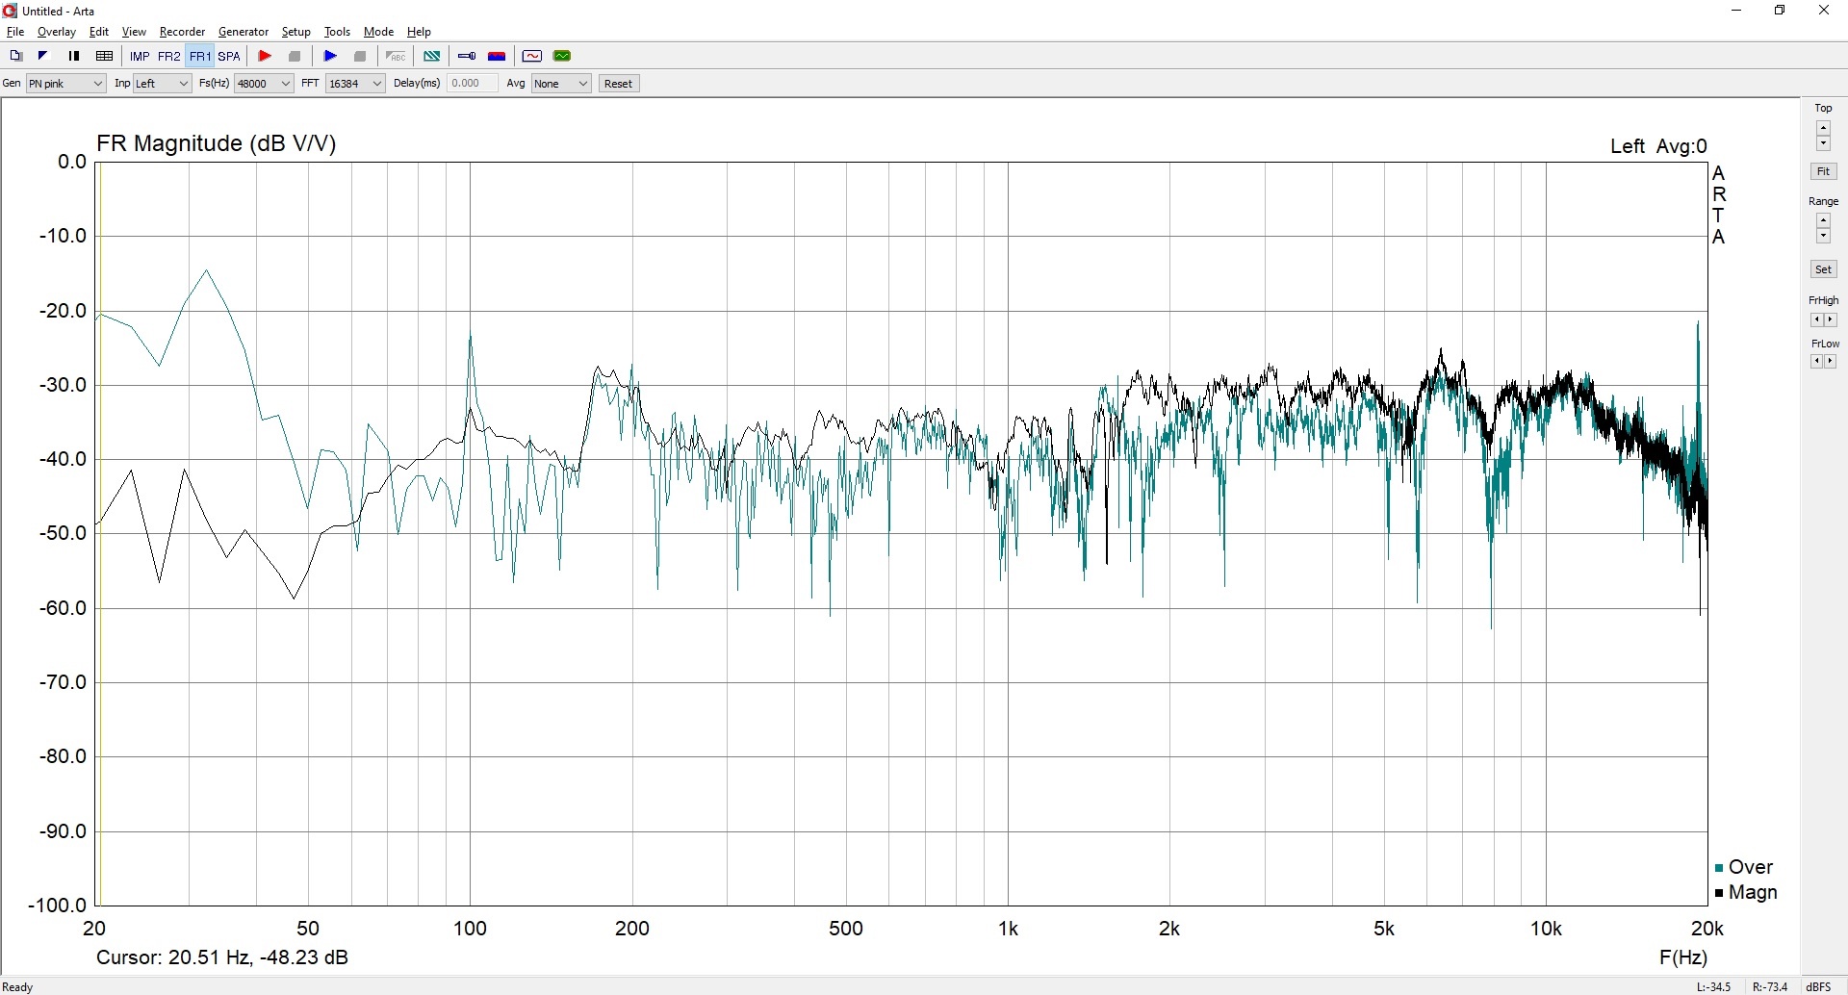
Task: Click the table-grid toolbar icon
Action: (x=105, y=56)
